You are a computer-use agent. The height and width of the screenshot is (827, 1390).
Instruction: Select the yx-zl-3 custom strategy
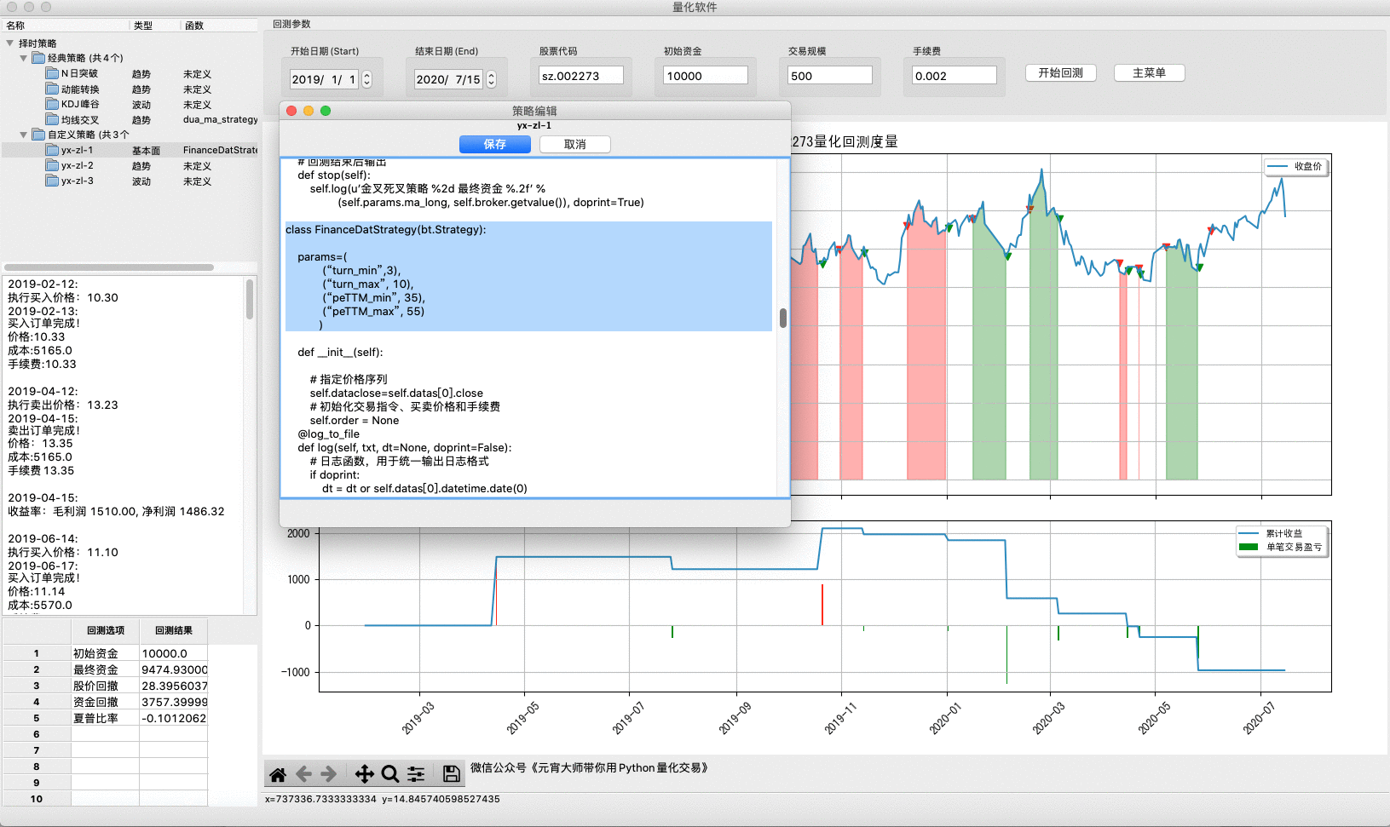130,181
